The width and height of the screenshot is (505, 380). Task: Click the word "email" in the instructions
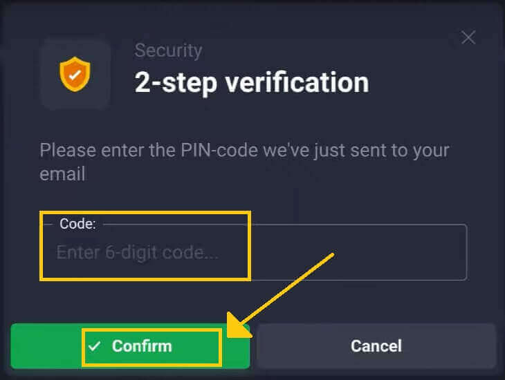[62, 173]
